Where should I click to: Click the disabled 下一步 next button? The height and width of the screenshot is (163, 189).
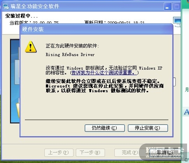tap(90, 152)
